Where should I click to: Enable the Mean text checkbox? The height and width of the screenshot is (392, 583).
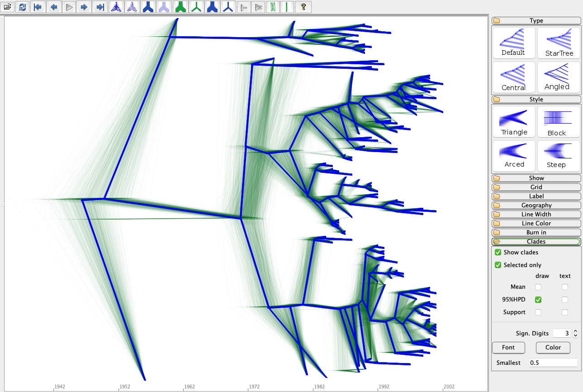565,287
